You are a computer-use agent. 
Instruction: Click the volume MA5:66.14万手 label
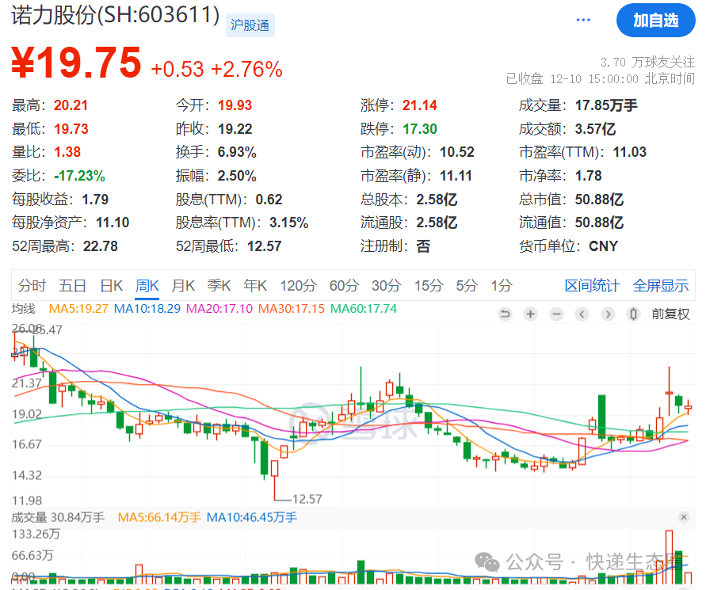click(x=159, y=518)
